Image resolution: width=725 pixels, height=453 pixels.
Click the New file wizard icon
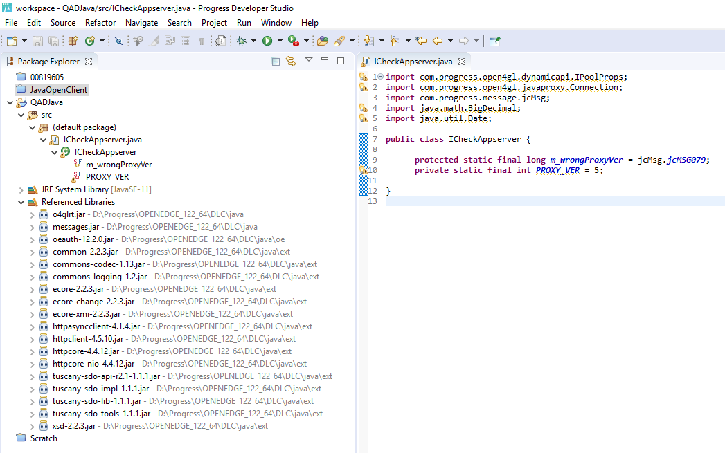pyautogui.click(x=12, y=41)
